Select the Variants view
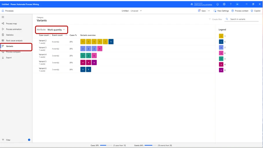The image size is (263, 148). [10, 46]
